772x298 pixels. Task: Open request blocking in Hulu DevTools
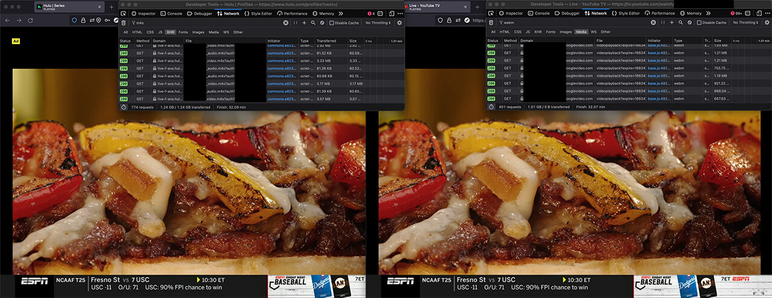pos(322,23)
